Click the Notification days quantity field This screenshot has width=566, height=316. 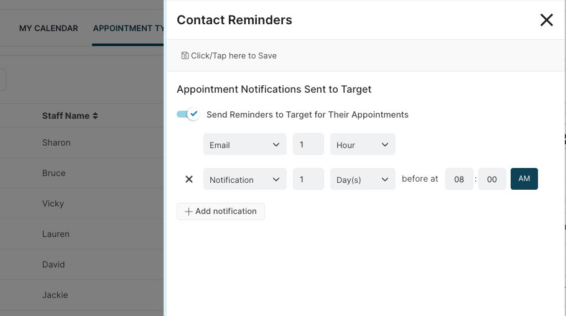[x=308, y=180]
